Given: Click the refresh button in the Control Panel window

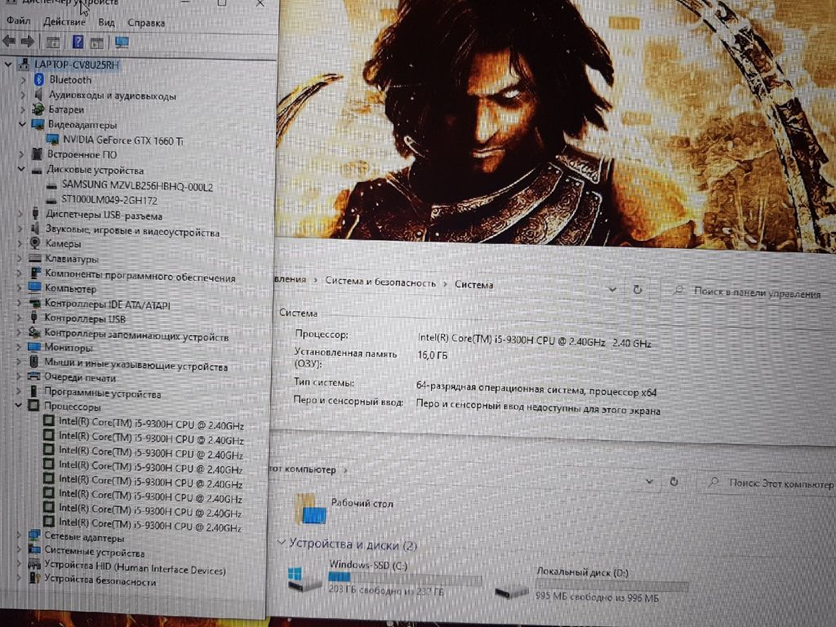Looking at the screenshot, I should [x=637, y=290].
